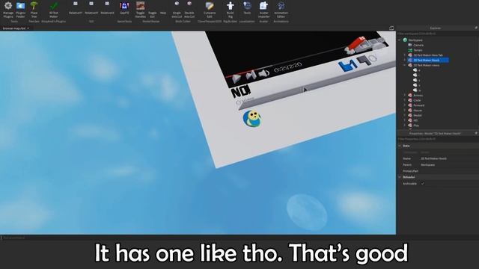Select 3D Text Maker: New Tab model
The image size is (479, 269).
pos(427,55)
